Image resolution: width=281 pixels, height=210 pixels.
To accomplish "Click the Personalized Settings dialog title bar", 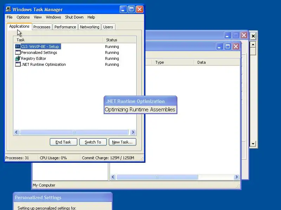I will 63,197.
